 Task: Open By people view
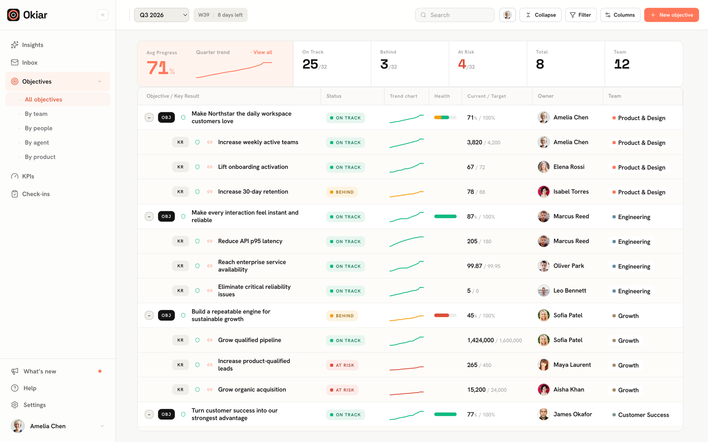[x=38, y=128]
